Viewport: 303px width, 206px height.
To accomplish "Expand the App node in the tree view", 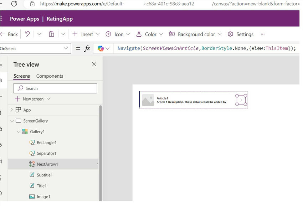I will pyautogui.click(x=11, y=110).
